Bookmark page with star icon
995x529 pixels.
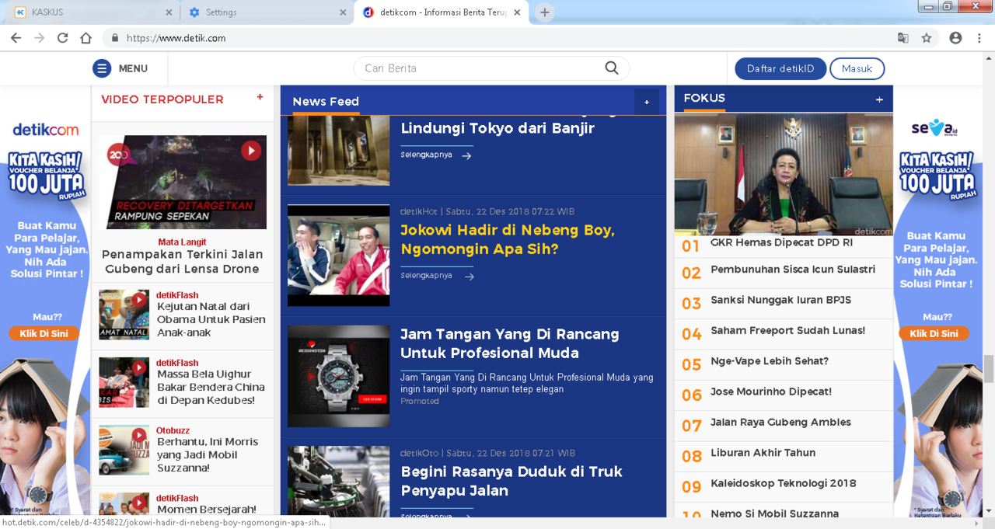[x=927, y=38]
